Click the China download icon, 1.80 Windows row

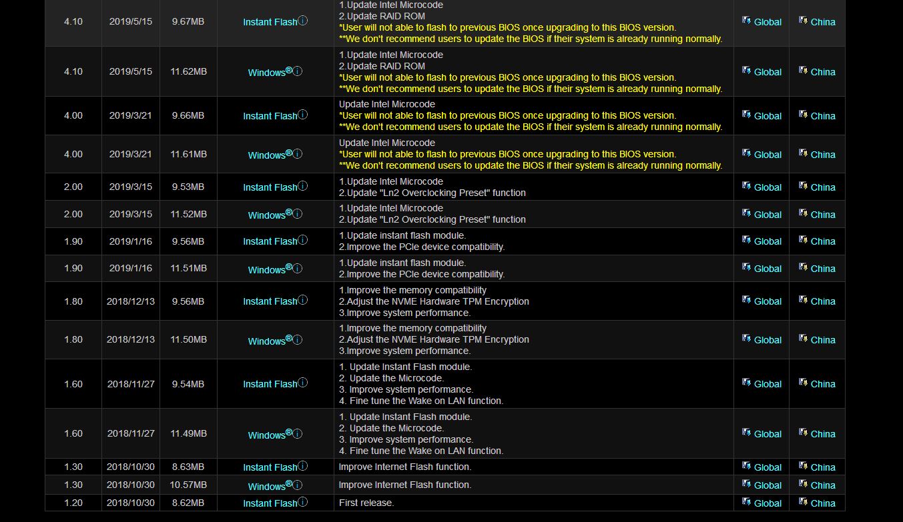click(803, 339)
